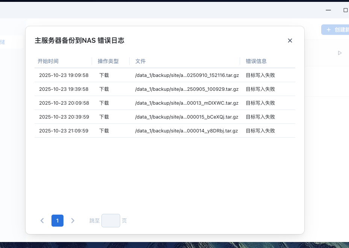Click the 创建新 button in the background
Image resolution: width=349 pixels, height=248 pixels.
tap(336, 30)
